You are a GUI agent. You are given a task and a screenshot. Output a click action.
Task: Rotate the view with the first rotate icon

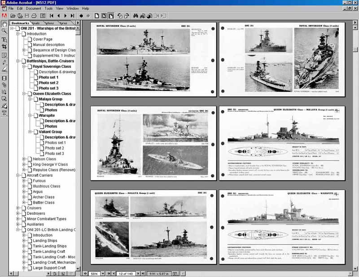pos(120,16)
